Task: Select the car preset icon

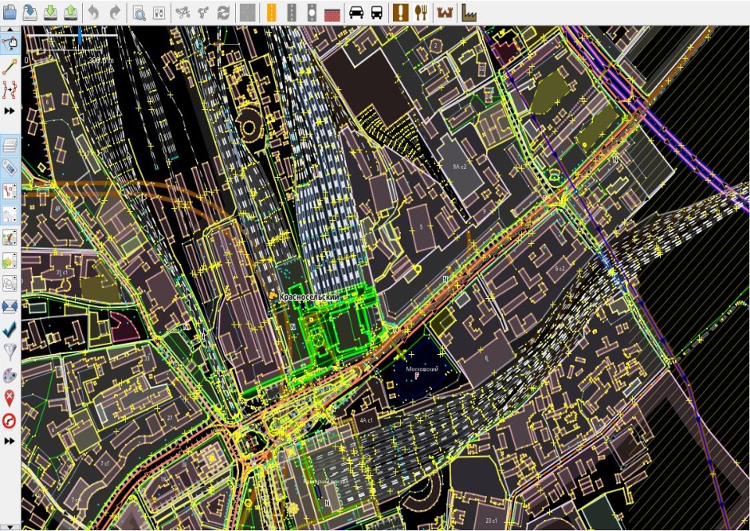Action: (x=356, y=13)
